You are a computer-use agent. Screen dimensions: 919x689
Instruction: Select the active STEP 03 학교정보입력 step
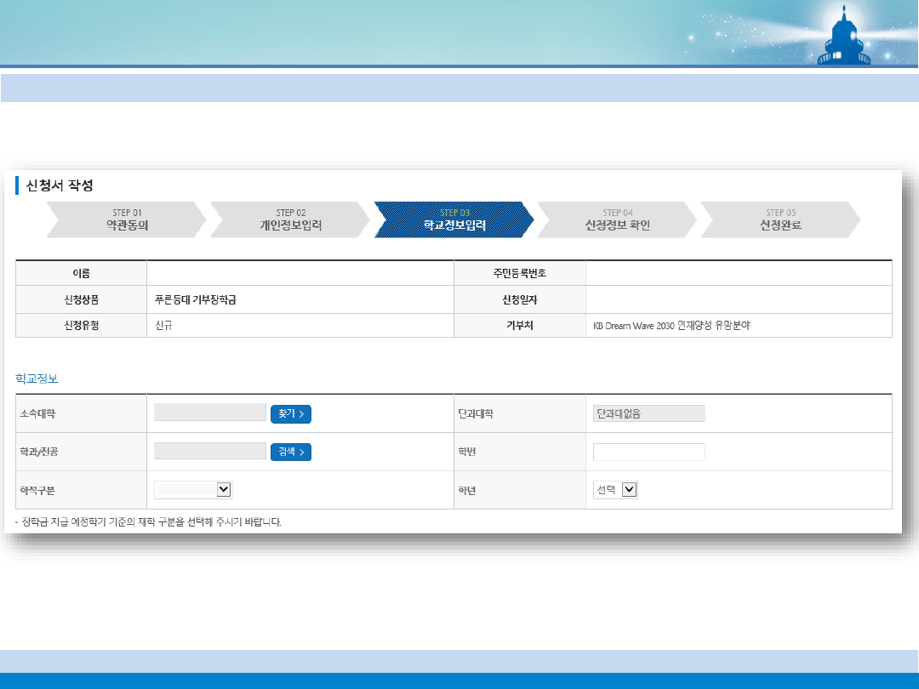(454, 219)
